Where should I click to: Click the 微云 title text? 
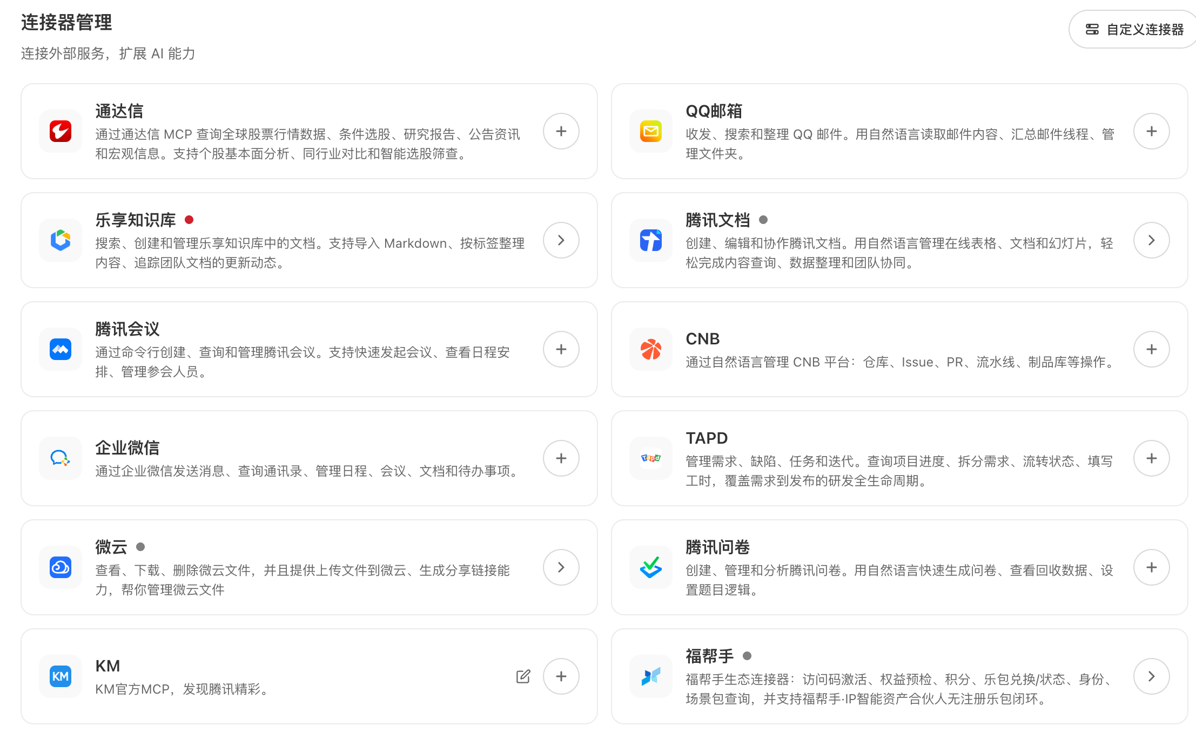[111, 547]
